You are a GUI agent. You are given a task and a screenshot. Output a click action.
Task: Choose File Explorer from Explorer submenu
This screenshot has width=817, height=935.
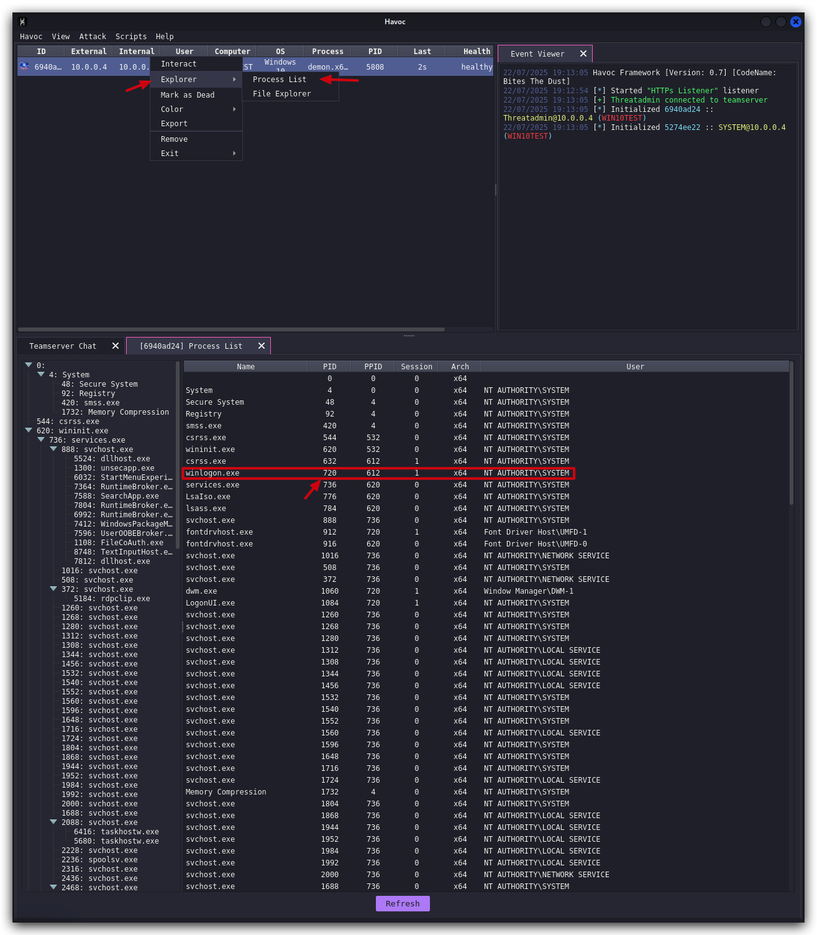coord(290,94)
